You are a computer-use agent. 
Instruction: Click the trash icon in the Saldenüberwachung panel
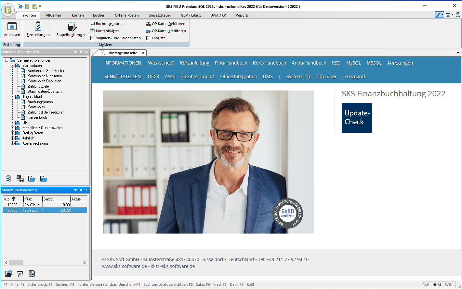(x=20, y=274)
